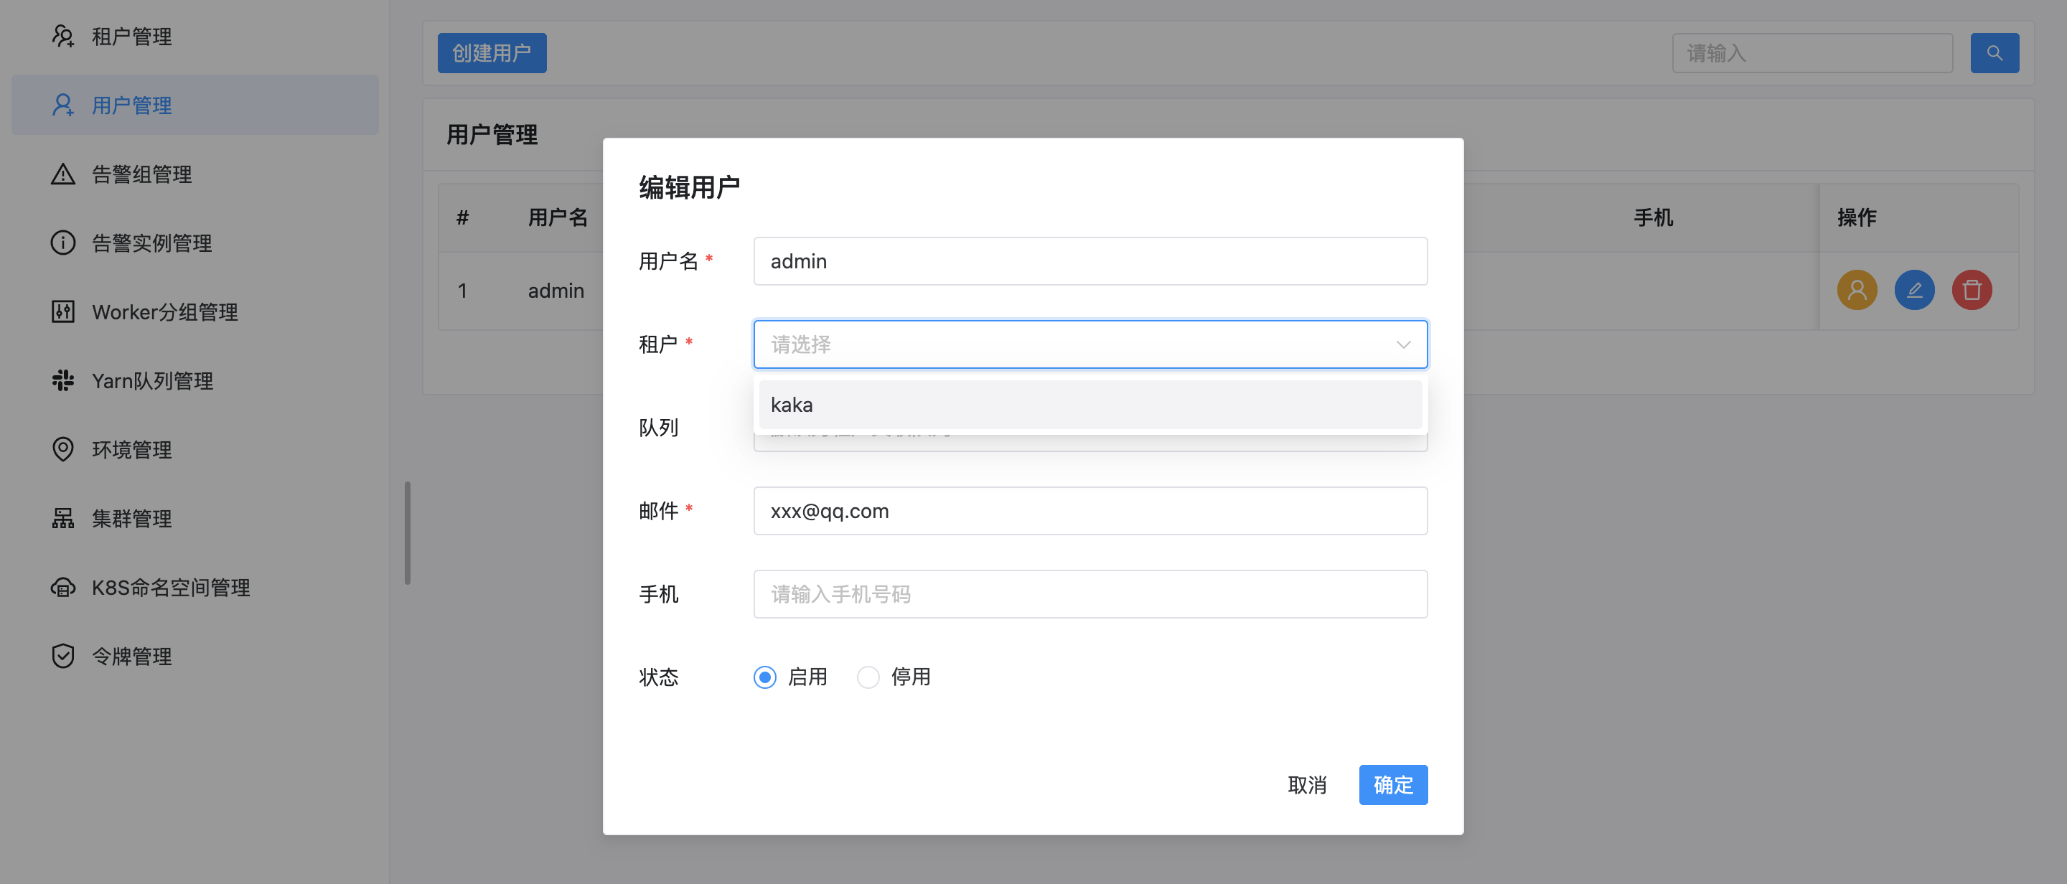Screen dimensions: 2067x884
Task: Open the K8S命名空间管理 via its icon
Action: (x=62, y=587)
